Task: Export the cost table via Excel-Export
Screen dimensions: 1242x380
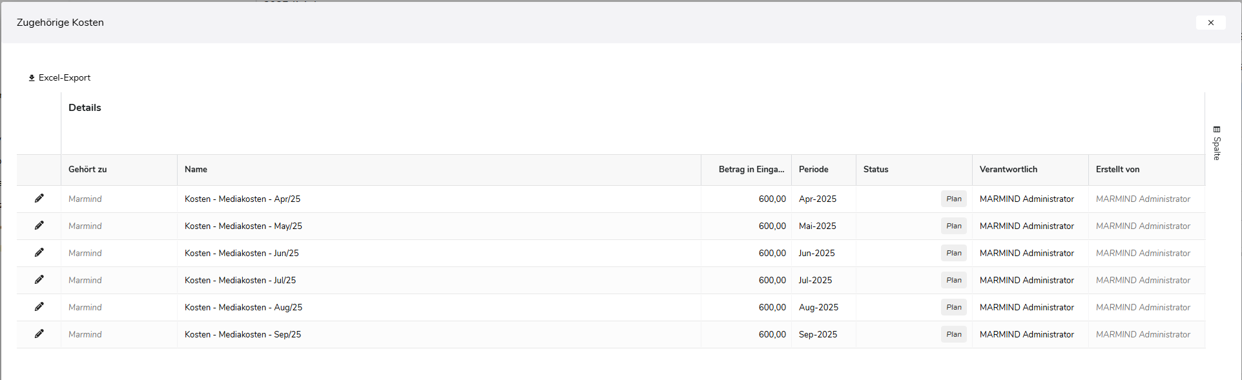Action: [x=59, y=78]
